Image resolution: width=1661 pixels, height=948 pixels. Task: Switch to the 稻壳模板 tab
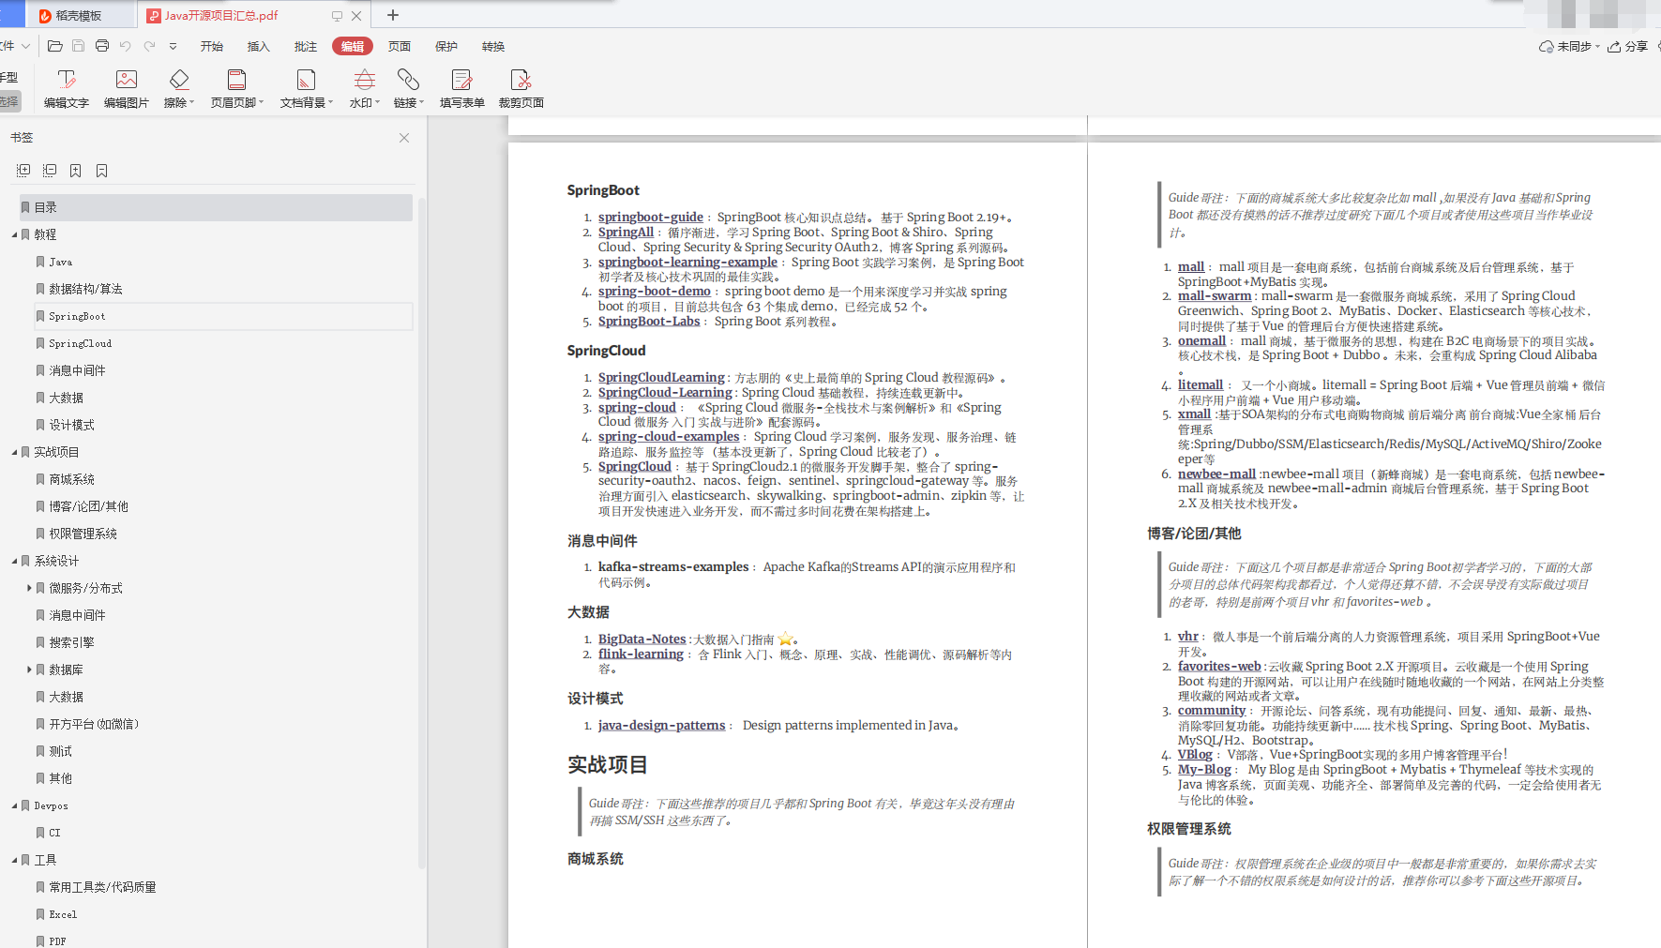[x=79, y=16]
